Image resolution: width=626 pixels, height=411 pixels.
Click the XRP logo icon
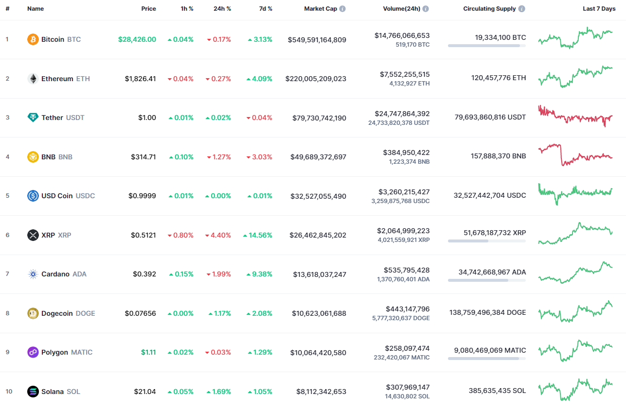click(x=33, y=235)
